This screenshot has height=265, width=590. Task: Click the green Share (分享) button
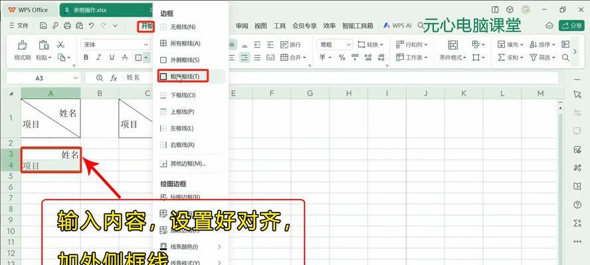(x=571, y=26)
